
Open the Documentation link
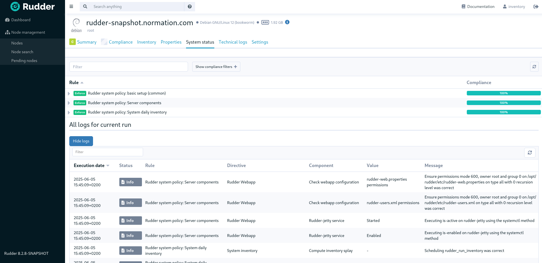[478, 7]
